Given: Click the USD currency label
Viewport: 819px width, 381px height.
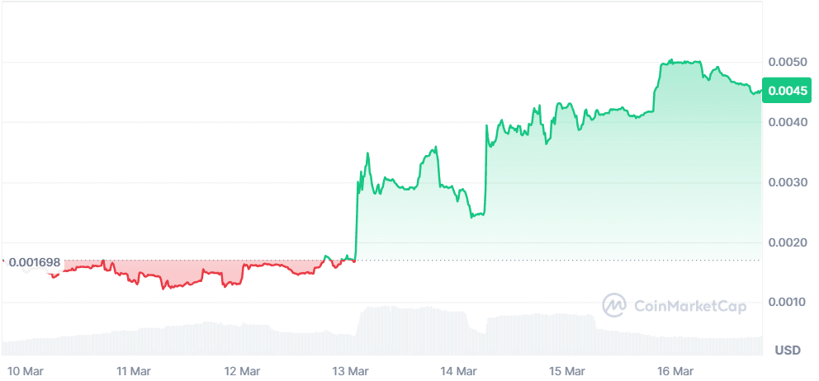Looking at the screenshot, I should 788,350.
